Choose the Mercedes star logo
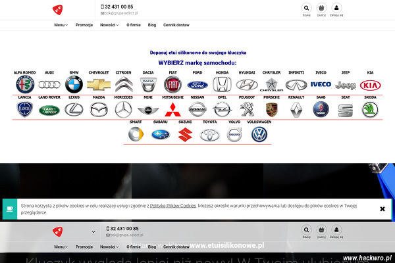This screenshot has width=395, height=263. pyautogui.click(x=124, y=110)
